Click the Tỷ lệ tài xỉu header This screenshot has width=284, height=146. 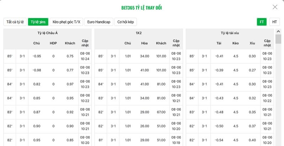(x=230, y=33)
